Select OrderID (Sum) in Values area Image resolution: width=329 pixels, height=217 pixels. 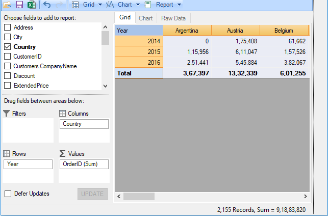(84, 164)
